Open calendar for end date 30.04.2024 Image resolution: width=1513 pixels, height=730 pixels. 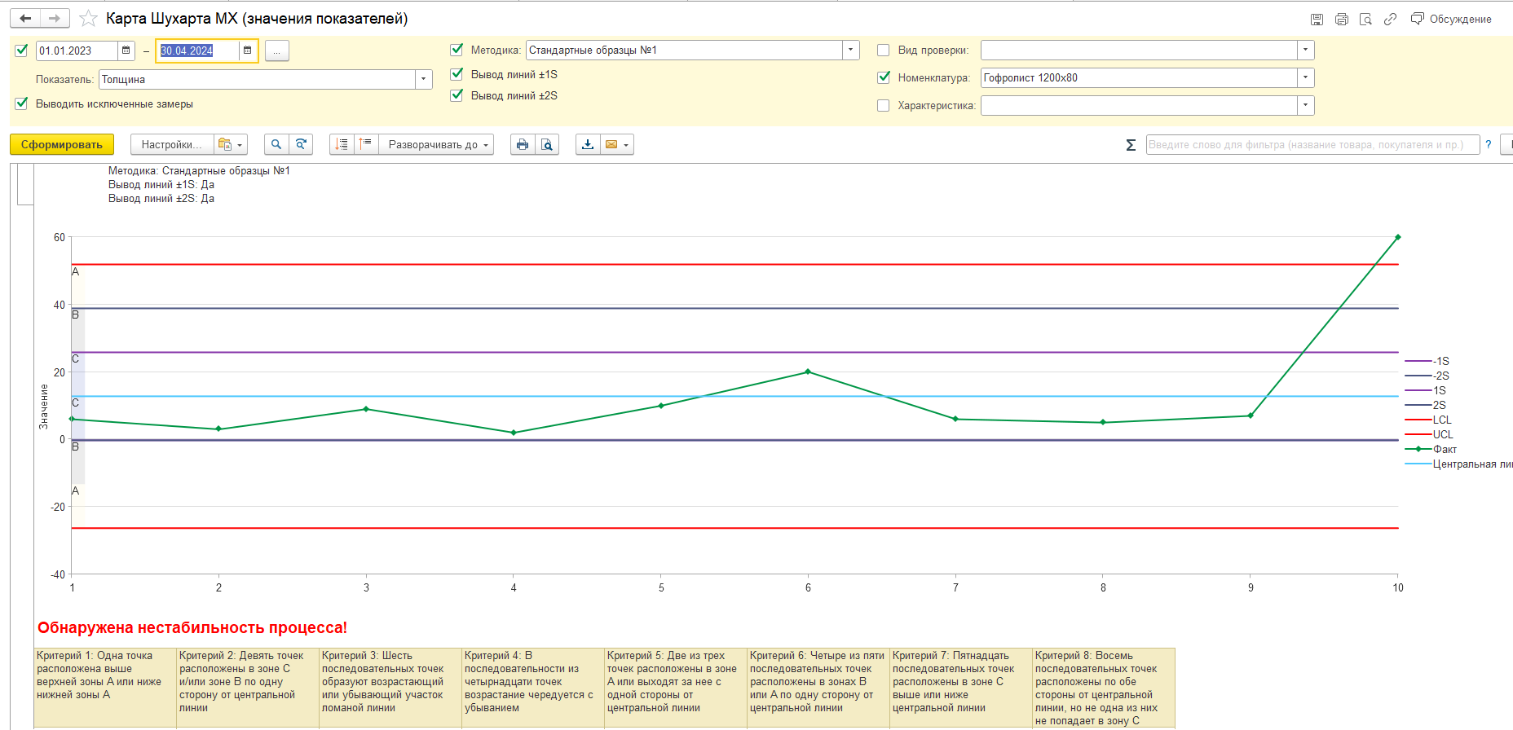pyautogui.click(x=248, y=51)
